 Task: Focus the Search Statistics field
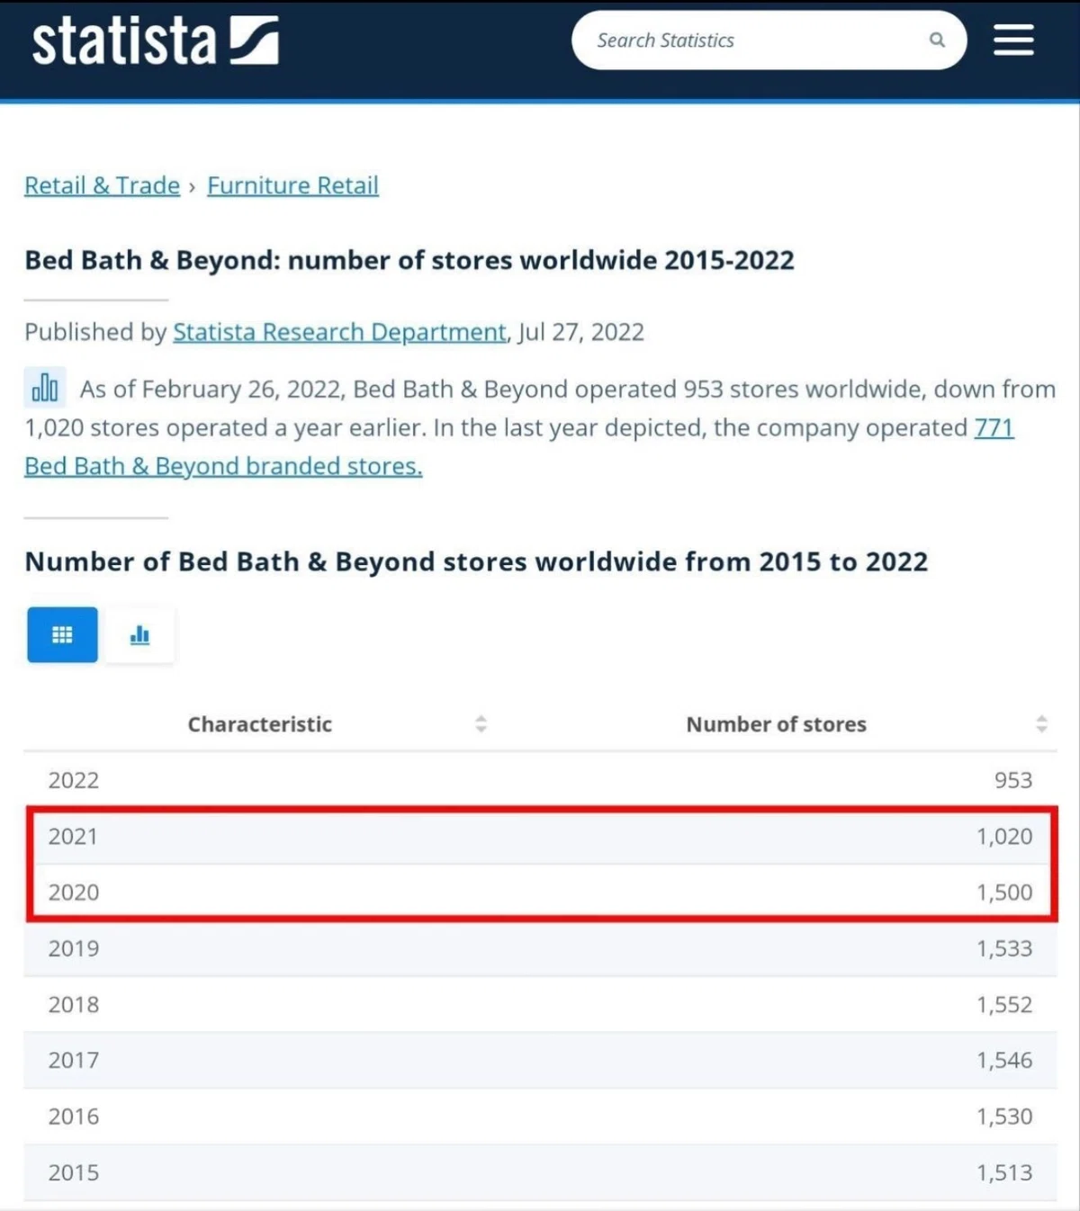(x=769, y=40)
